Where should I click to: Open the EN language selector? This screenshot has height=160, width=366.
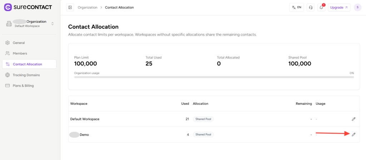point(296,7)
